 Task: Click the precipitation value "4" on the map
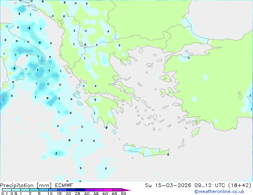tap(14, 68)
